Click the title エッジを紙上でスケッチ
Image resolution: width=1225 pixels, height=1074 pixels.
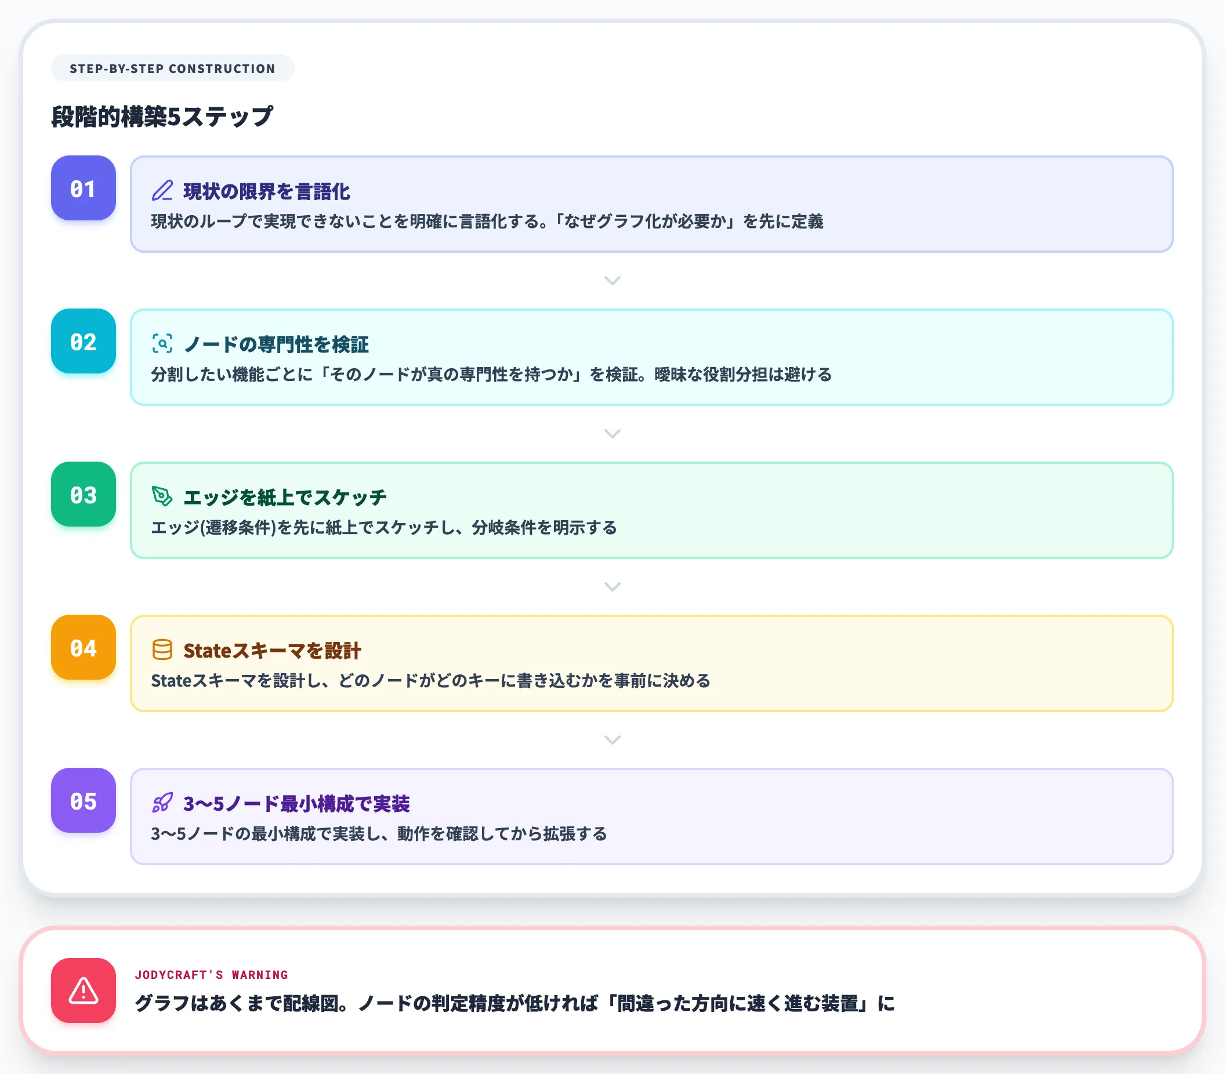[285, 497]
